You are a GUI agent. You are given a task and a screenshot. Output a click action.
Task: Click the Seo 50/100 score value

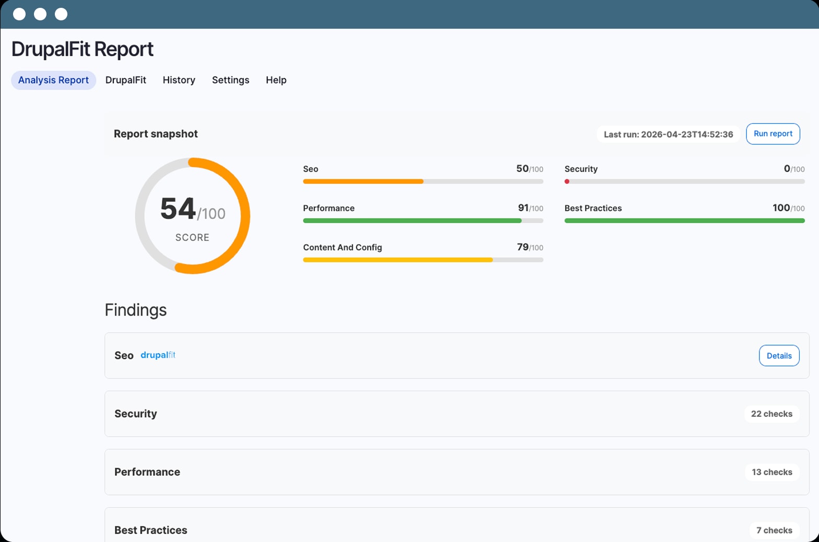530,169
